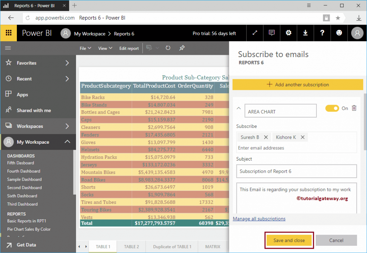The height and width of the screenshot is (253, 367).
Task: Open the report in full screen mode
Action: point(255,33)
